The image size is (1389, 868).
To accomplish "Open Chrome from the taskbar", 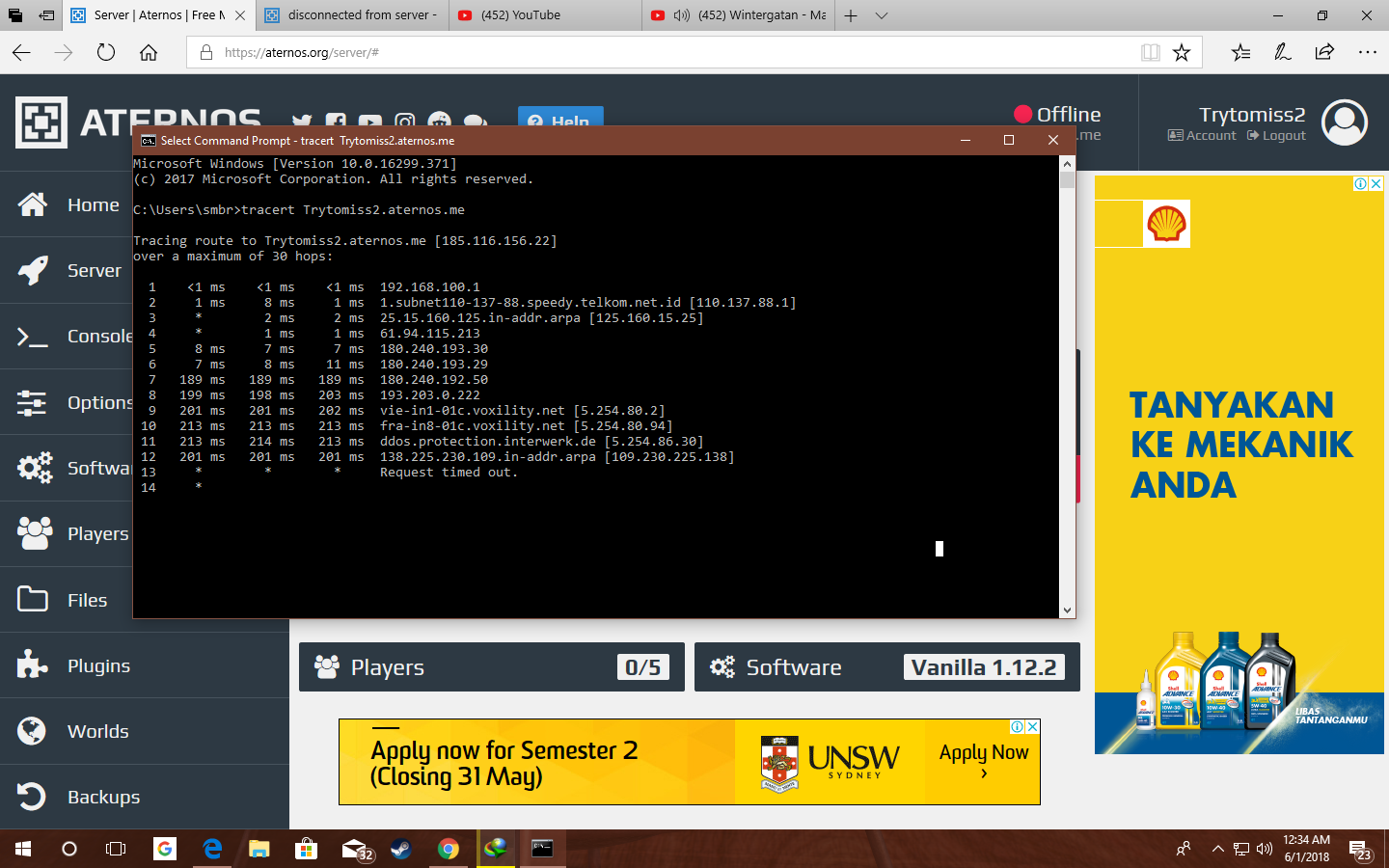I will 448,849.
